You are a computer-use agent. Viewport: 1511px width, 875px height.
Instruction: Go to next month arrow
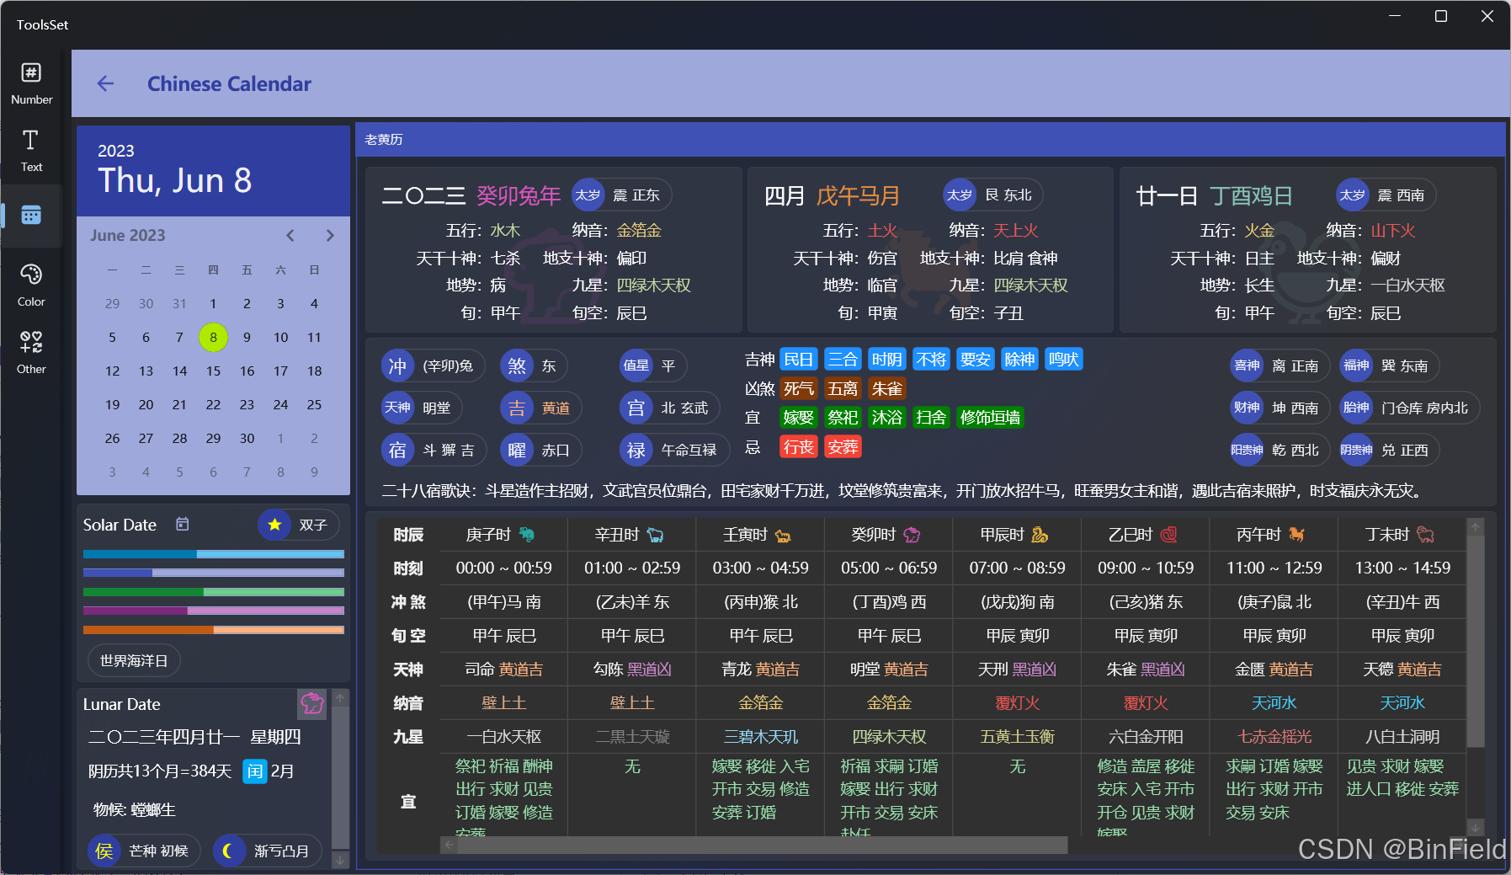(330, 236)
